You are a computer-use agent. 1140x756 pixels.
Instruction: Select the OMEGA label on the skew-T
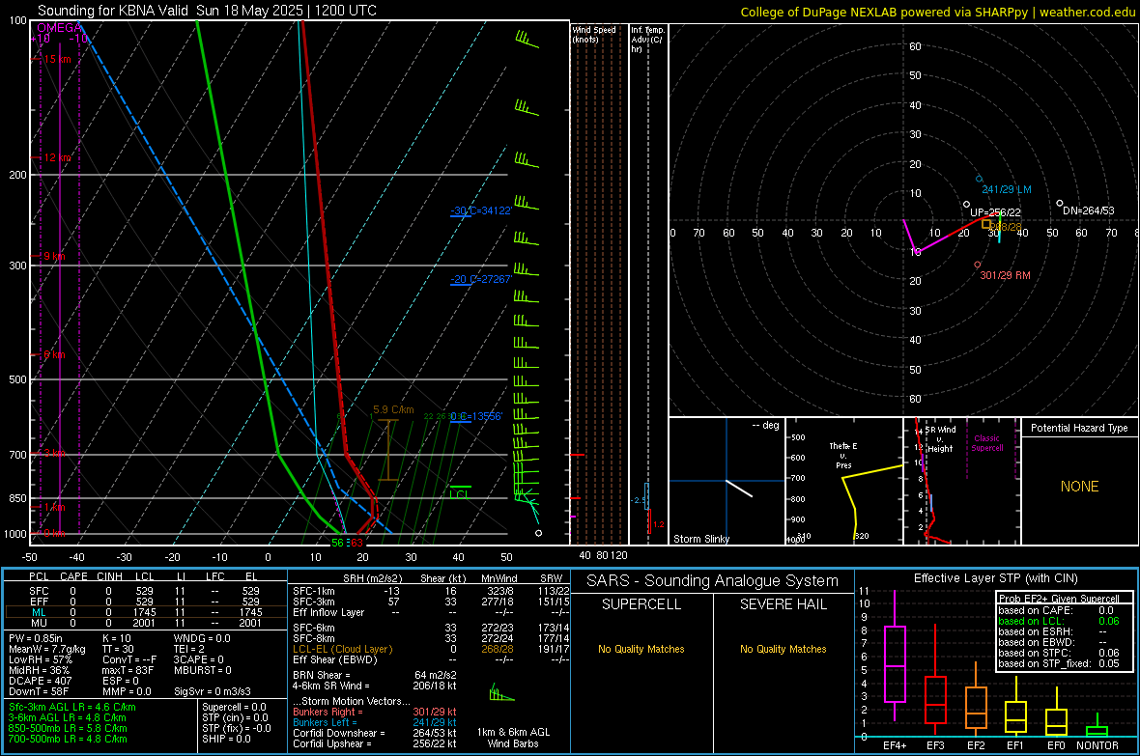coord(60,28)
